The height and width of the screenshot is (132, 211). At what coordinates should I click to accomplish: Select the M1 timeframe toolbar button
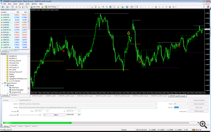coord(59,7)
